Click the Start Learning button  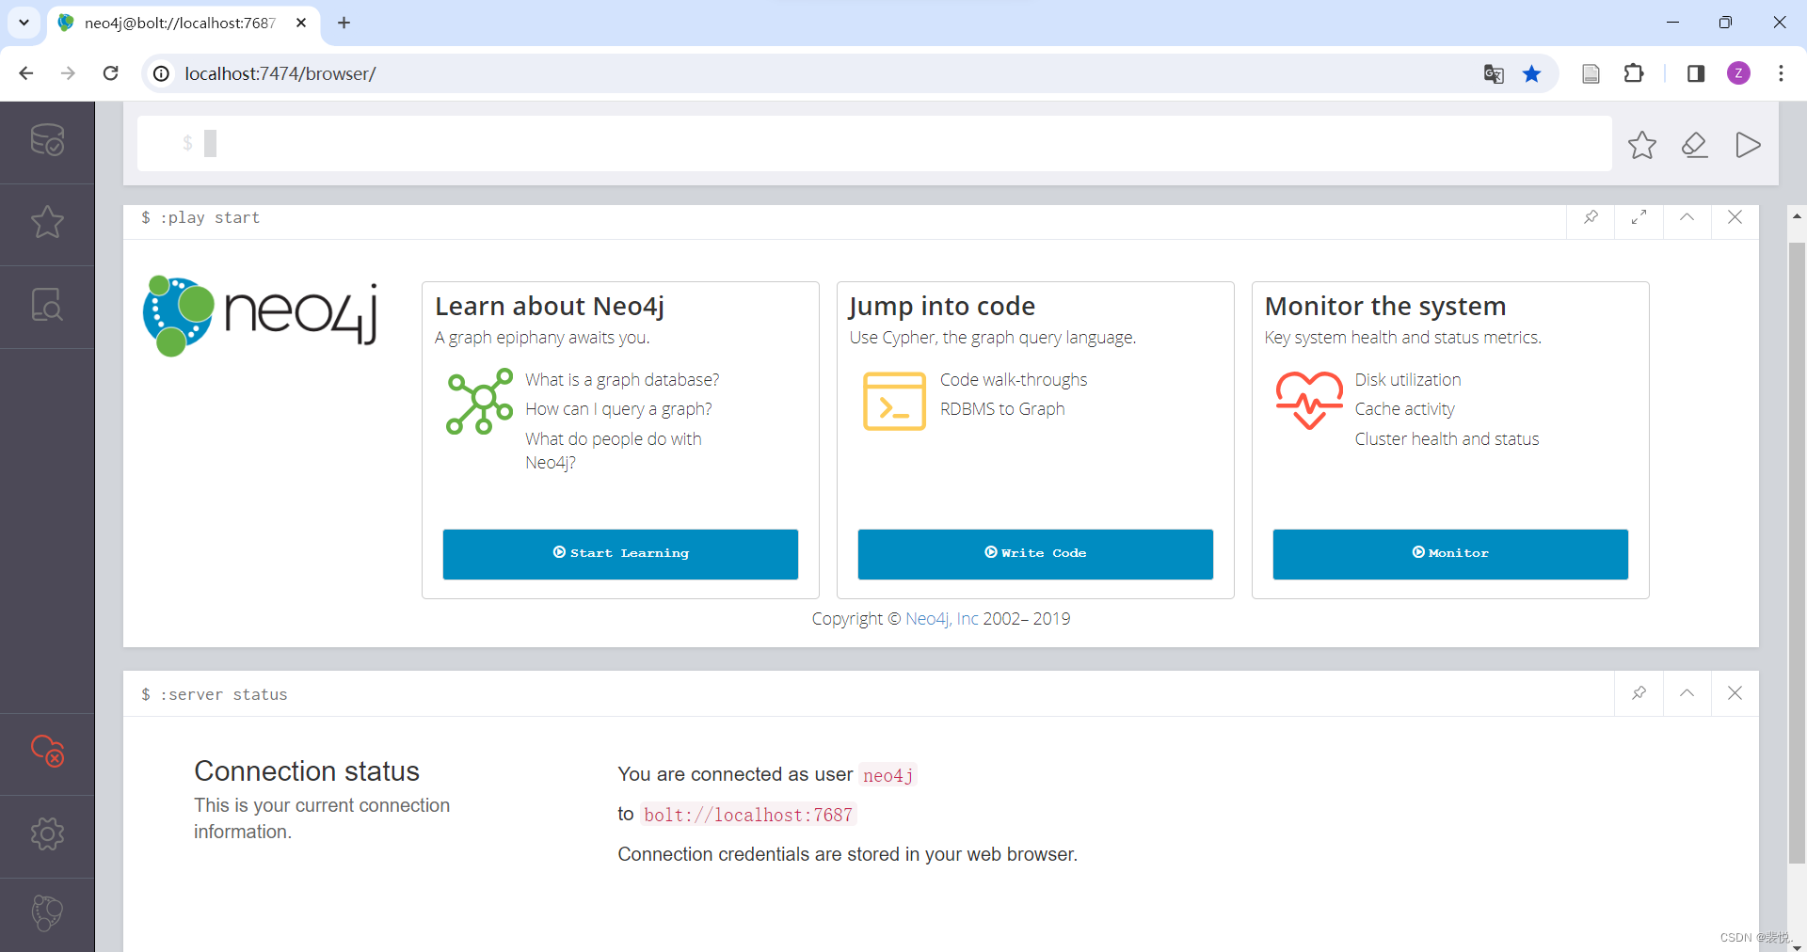pyautogui.click(x=619, y=554)
